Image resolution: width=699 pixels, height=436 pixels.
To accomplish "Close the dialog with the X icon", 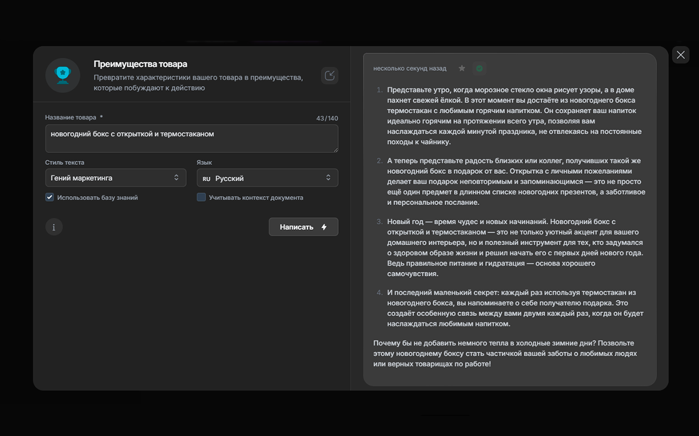I will coord(680,55).
